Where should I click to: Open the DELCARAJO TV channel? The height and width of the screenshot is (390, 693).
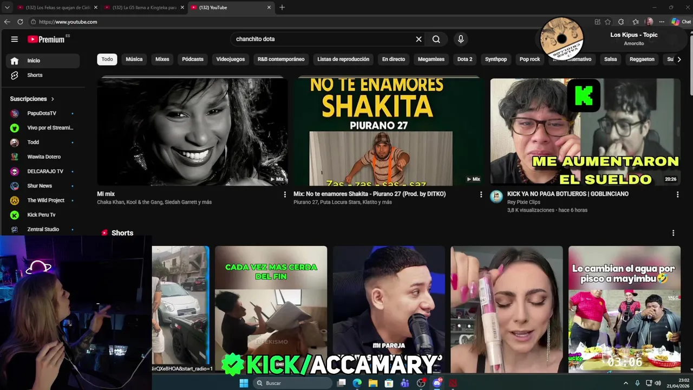click(x=42, y=171)
